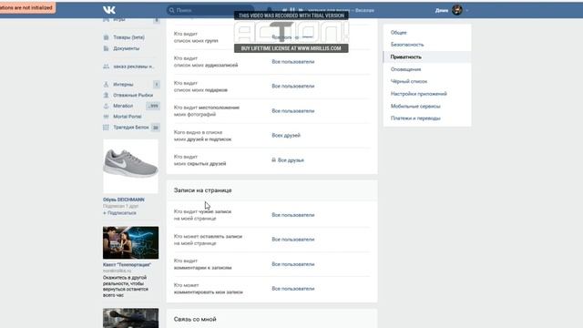Open the dropdown for who can comment on my posts
This screenshot has height=328, width=583.
(293, 289)
